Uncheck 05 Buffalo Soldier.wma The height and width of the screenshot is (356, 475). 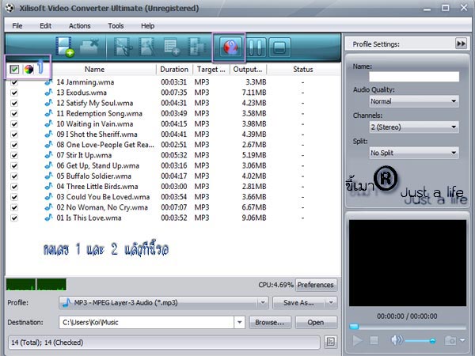point(14,176)
